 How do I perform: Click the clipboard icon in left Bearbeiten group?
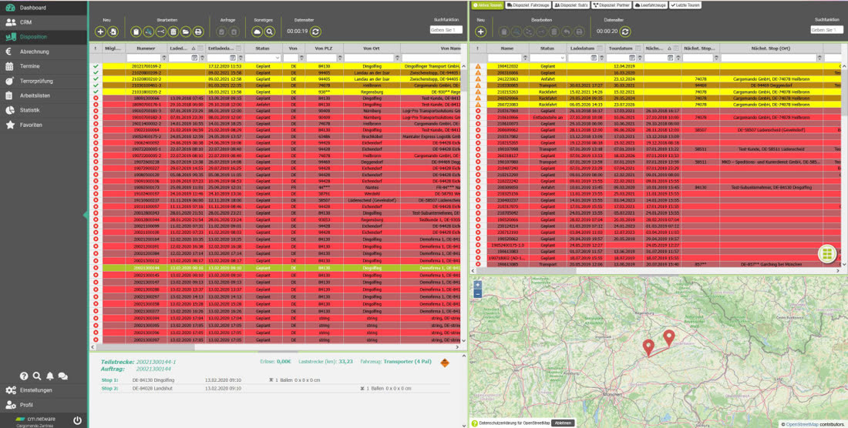[x=136, y=32]
